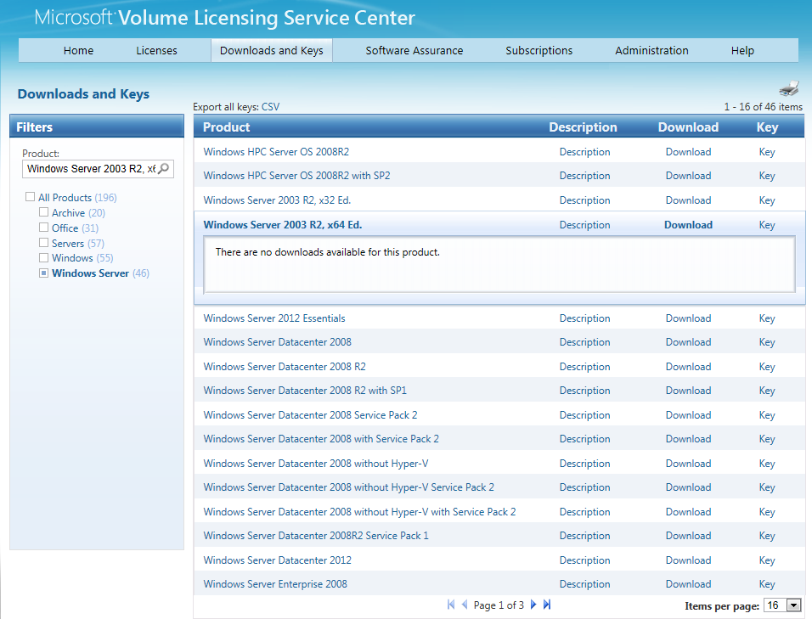View Description for Windows Server Datacenter 2008 R2
This screenshot has height=619, width=812.
pos(584,367)
